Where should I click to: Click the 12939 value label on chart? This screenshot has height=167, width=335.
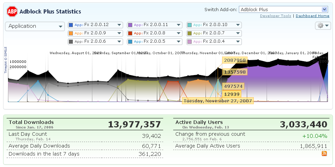click(x=232, y=94)
